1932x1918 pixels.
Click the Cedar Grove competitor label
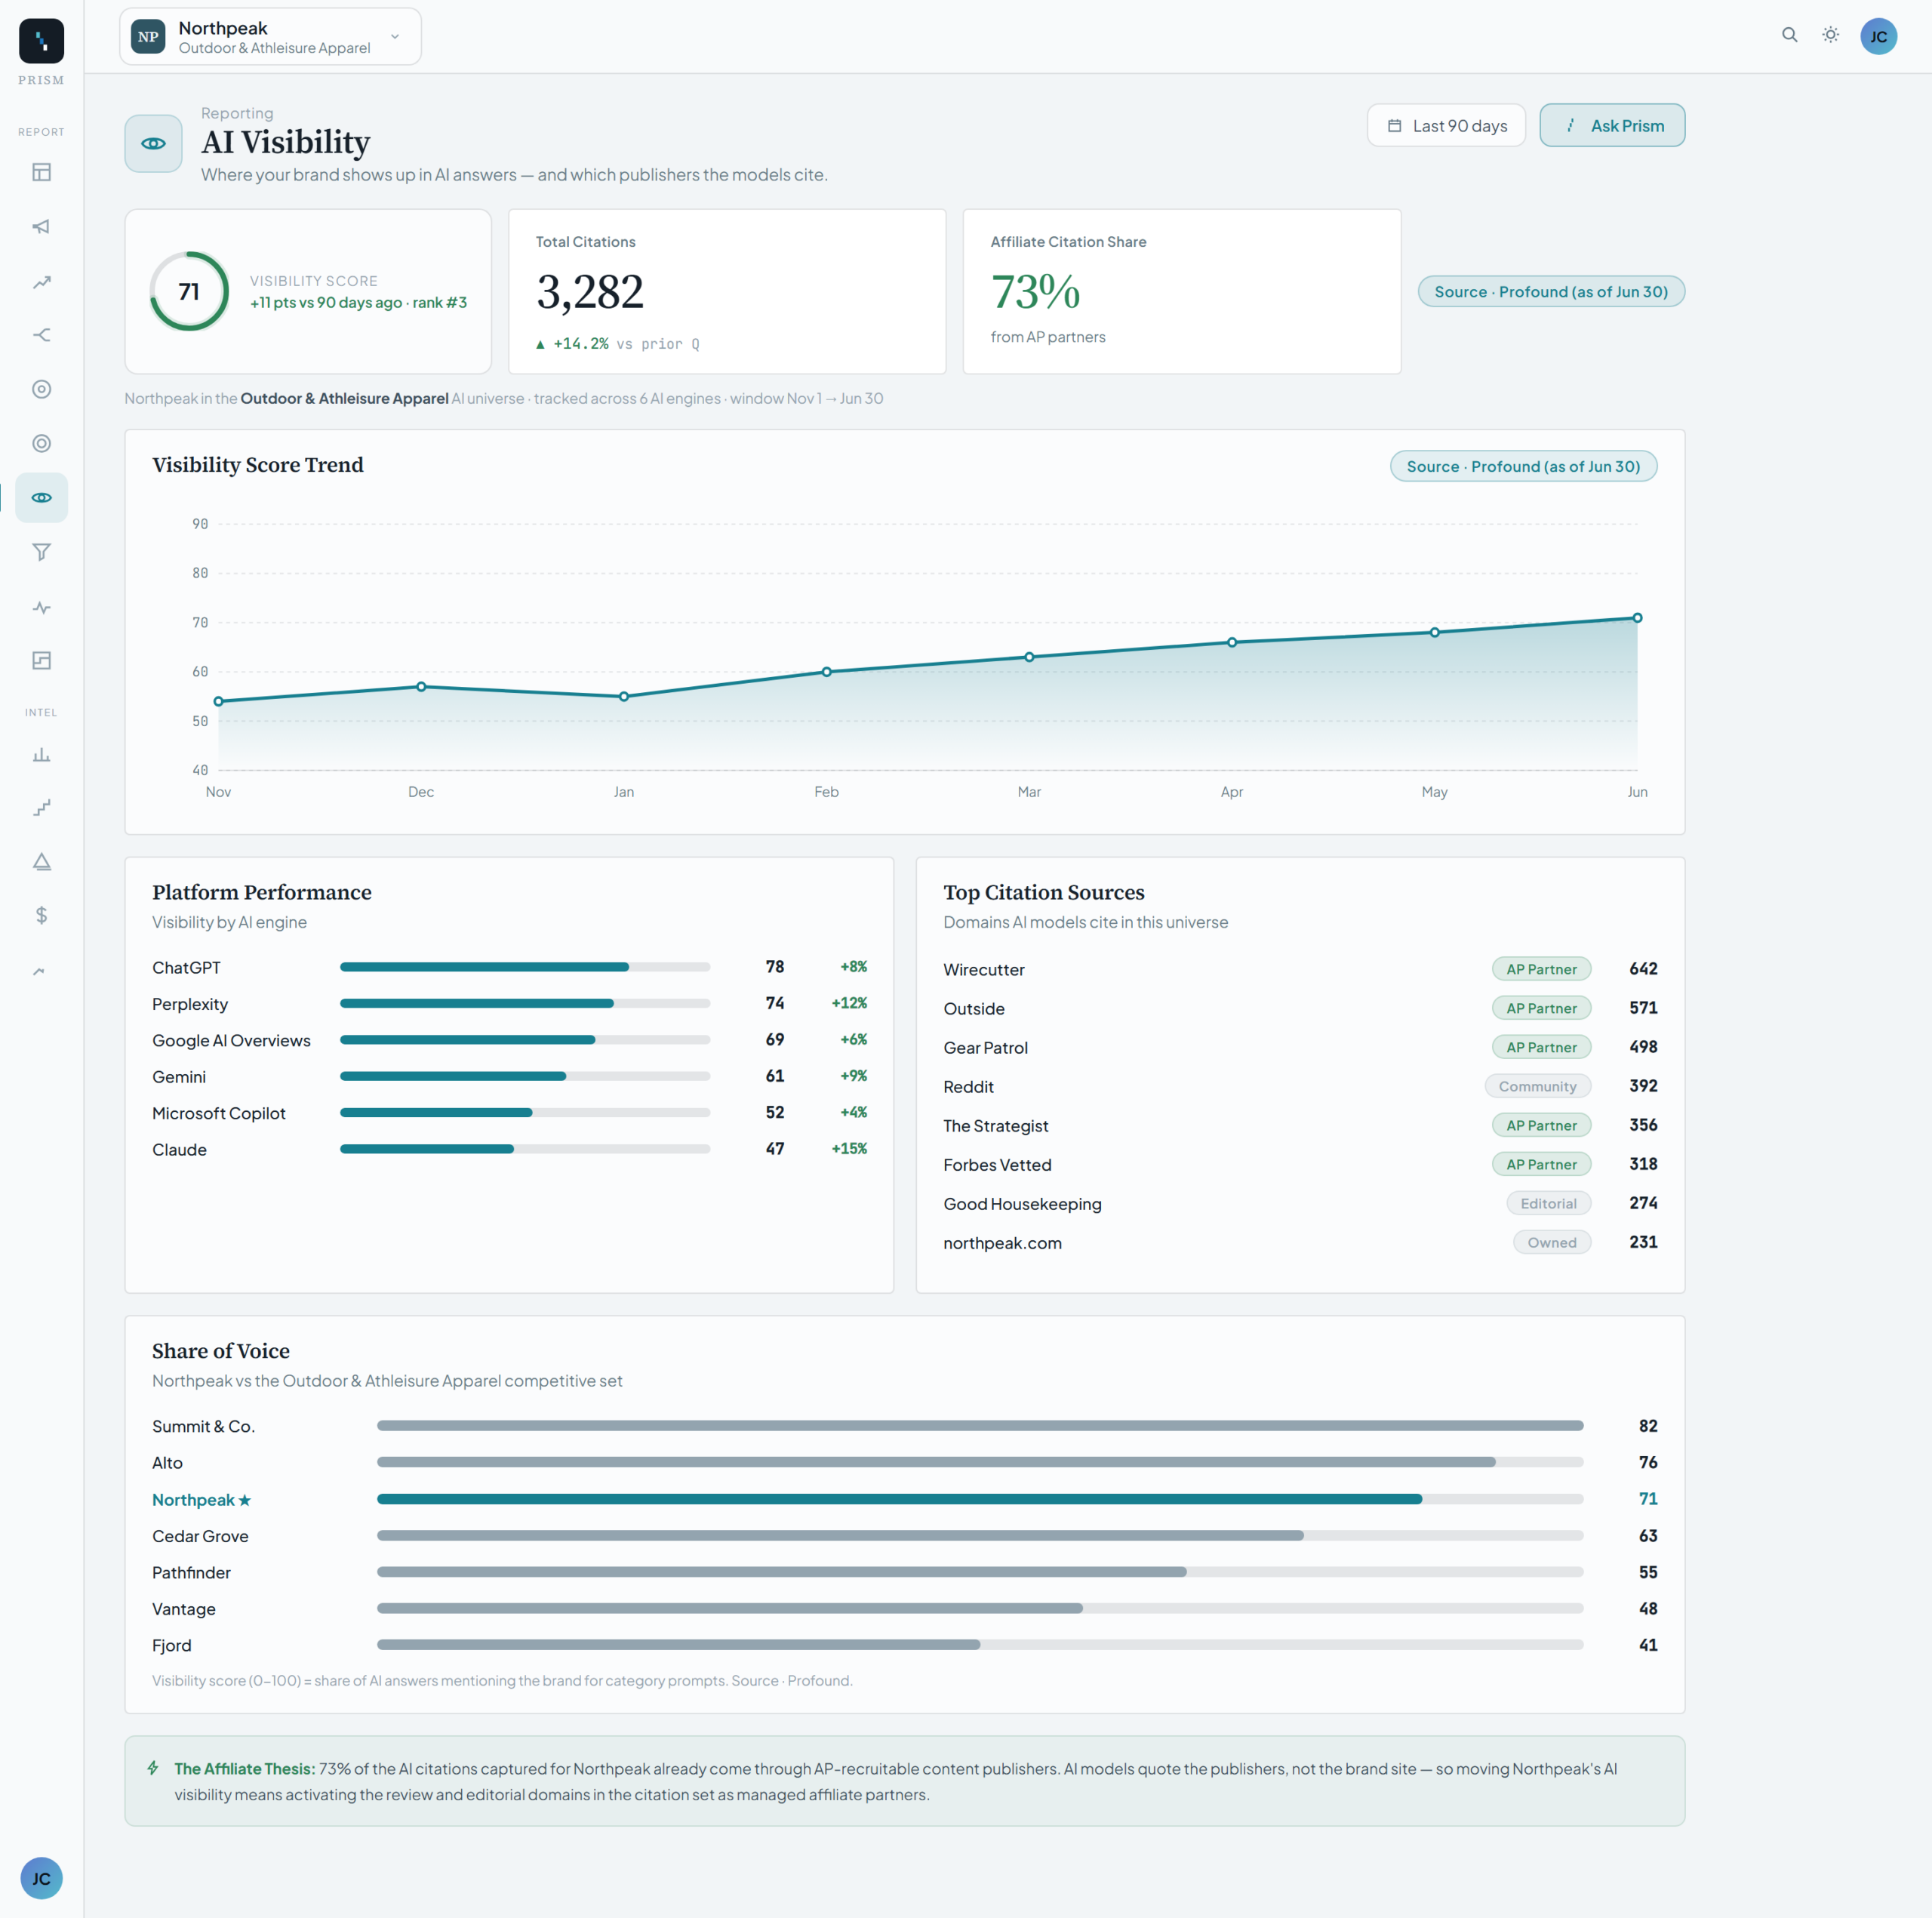[200, 1536]
